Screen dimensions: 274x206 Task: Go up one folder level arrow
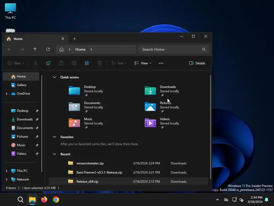click(35, 49)
